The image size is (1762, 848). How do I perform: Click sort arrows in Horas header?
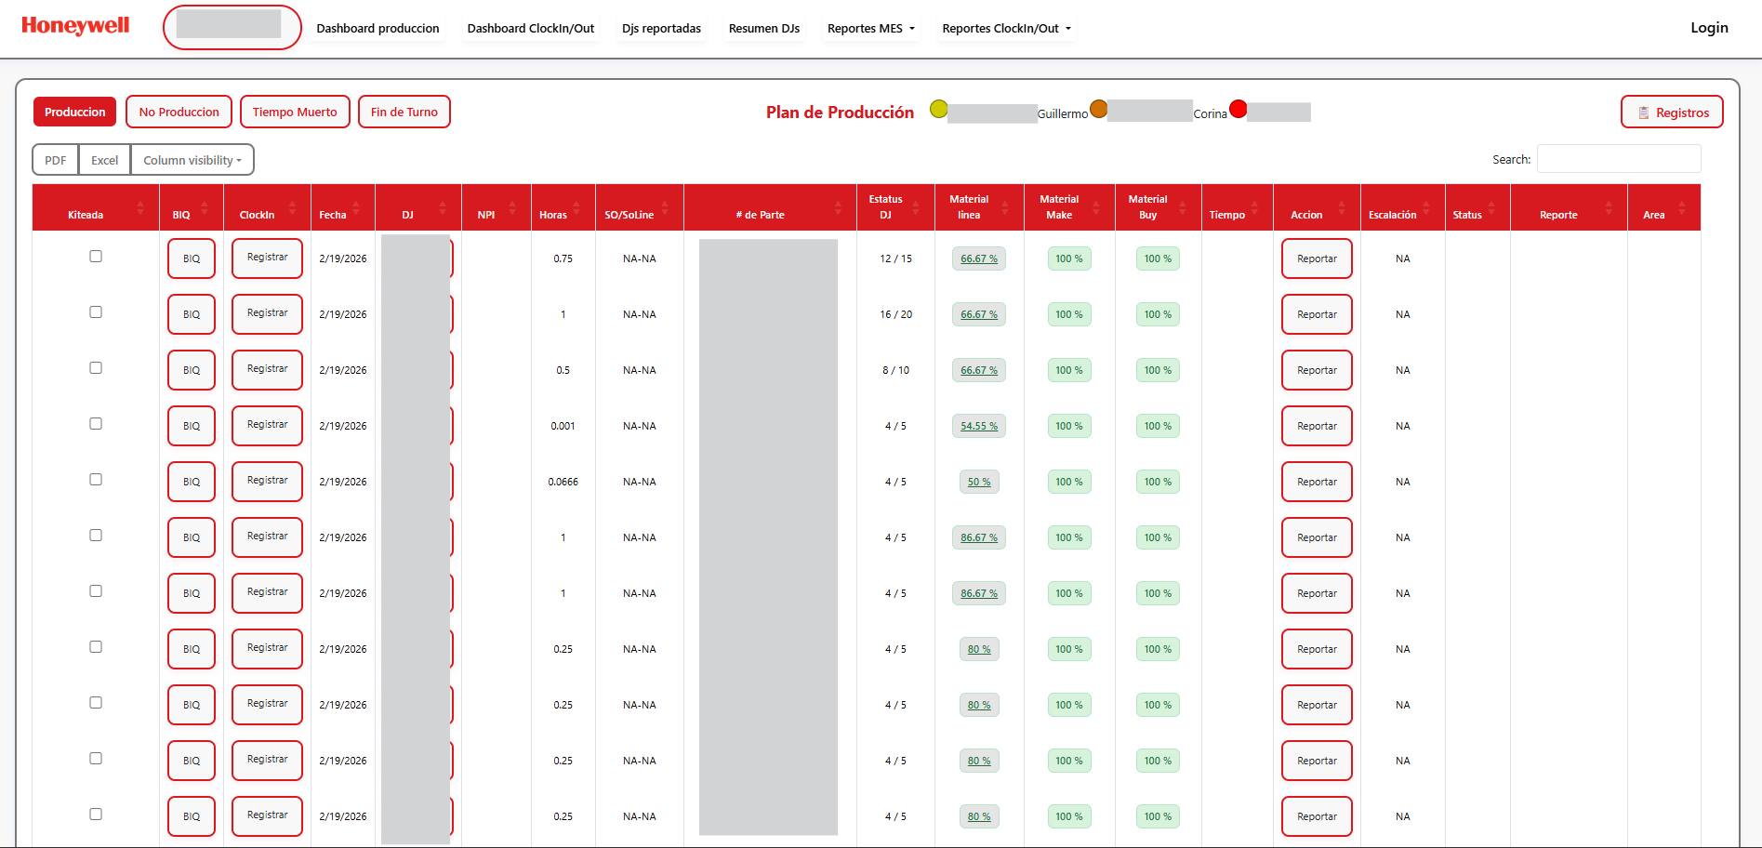pos(576,207)
